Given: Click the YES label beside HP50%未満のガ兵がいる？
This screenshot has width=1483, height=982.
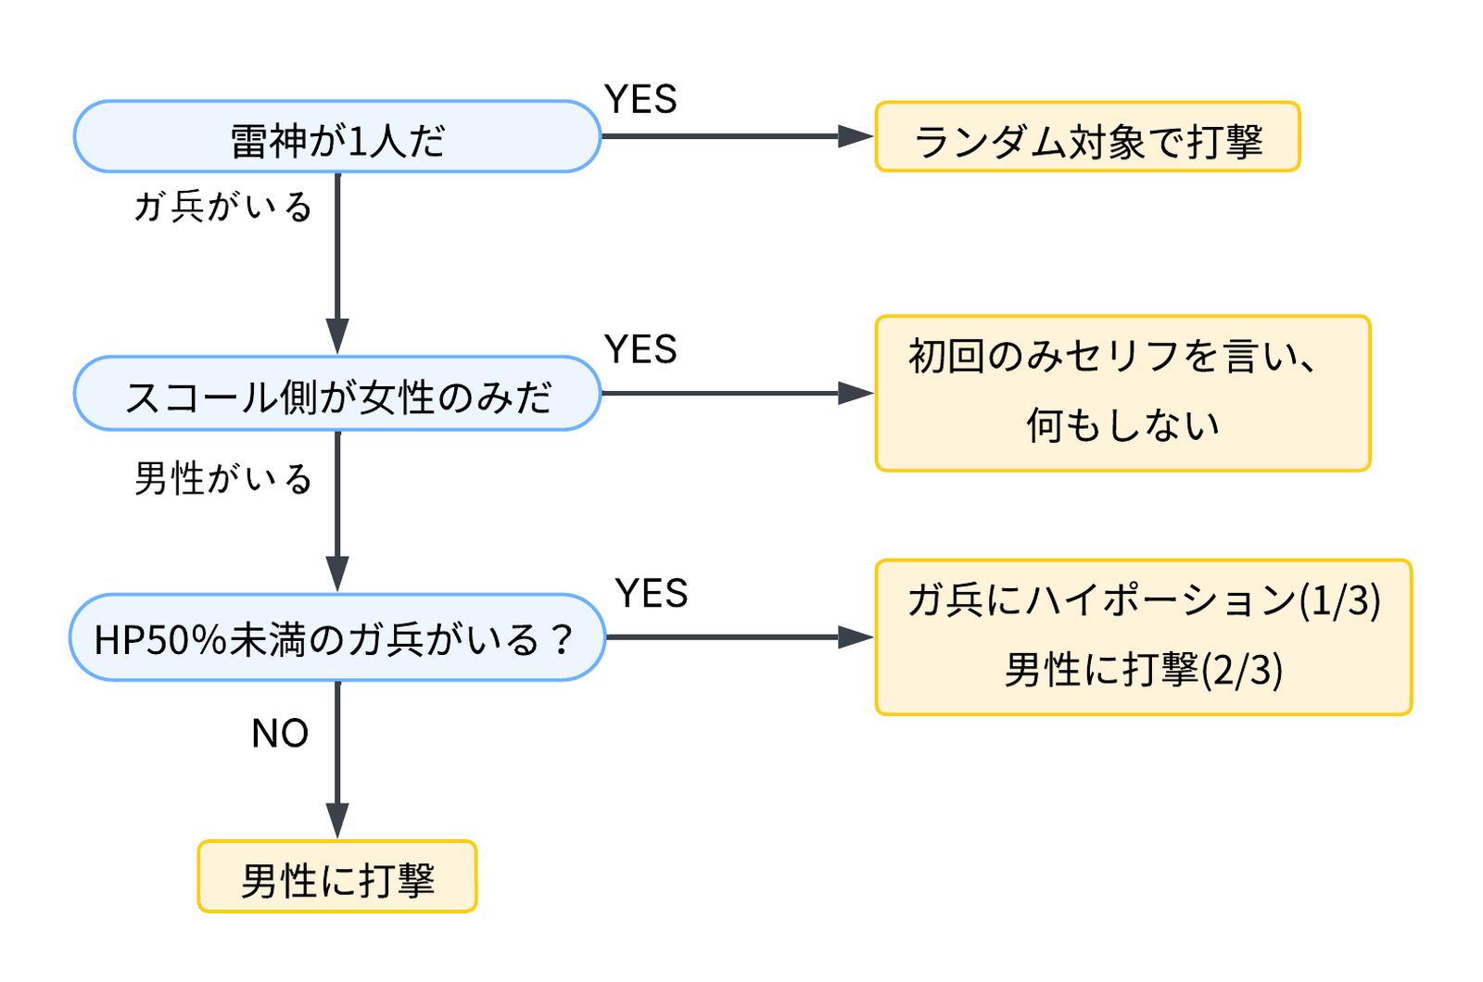Looking at the screenshot, I should click(x=652, y=593).
